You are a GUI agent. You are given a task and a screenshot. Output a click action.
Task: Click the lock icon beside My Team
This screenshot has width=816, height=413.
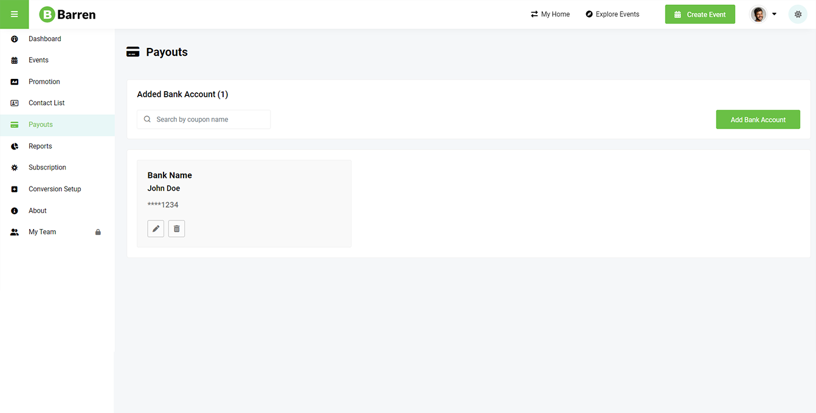[x=98, y=232]
